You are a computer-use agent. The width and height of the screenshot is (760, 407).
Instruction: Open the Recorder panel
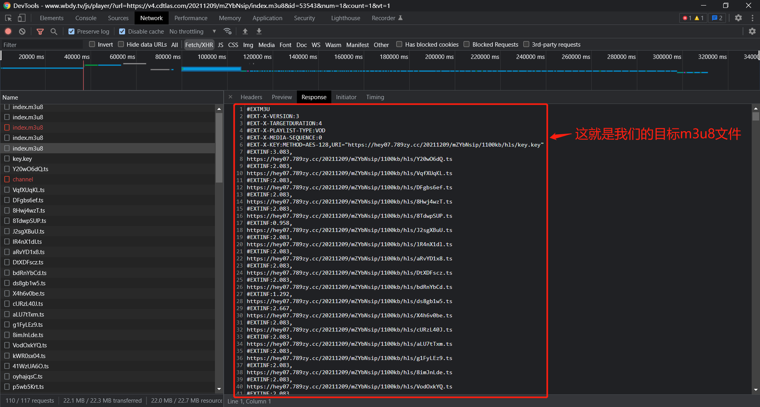(x=387, y=18)
